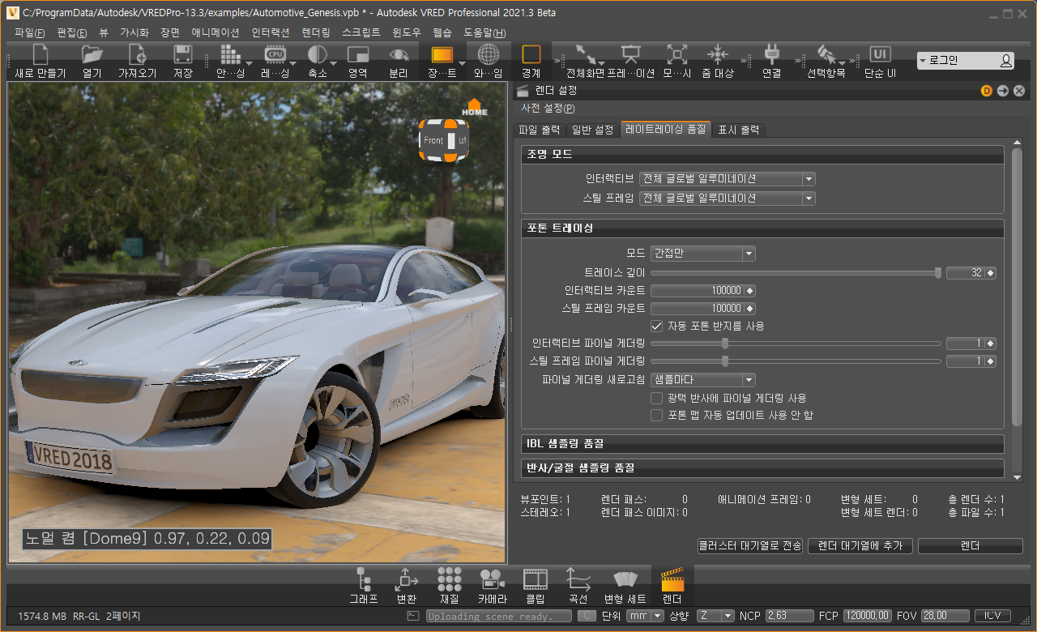Viewport: 1037px width, 632px height.
Task: Open the 인터랙티브 illumination mode dropdown
Action: pyautogui.click(x=727, y=179)
